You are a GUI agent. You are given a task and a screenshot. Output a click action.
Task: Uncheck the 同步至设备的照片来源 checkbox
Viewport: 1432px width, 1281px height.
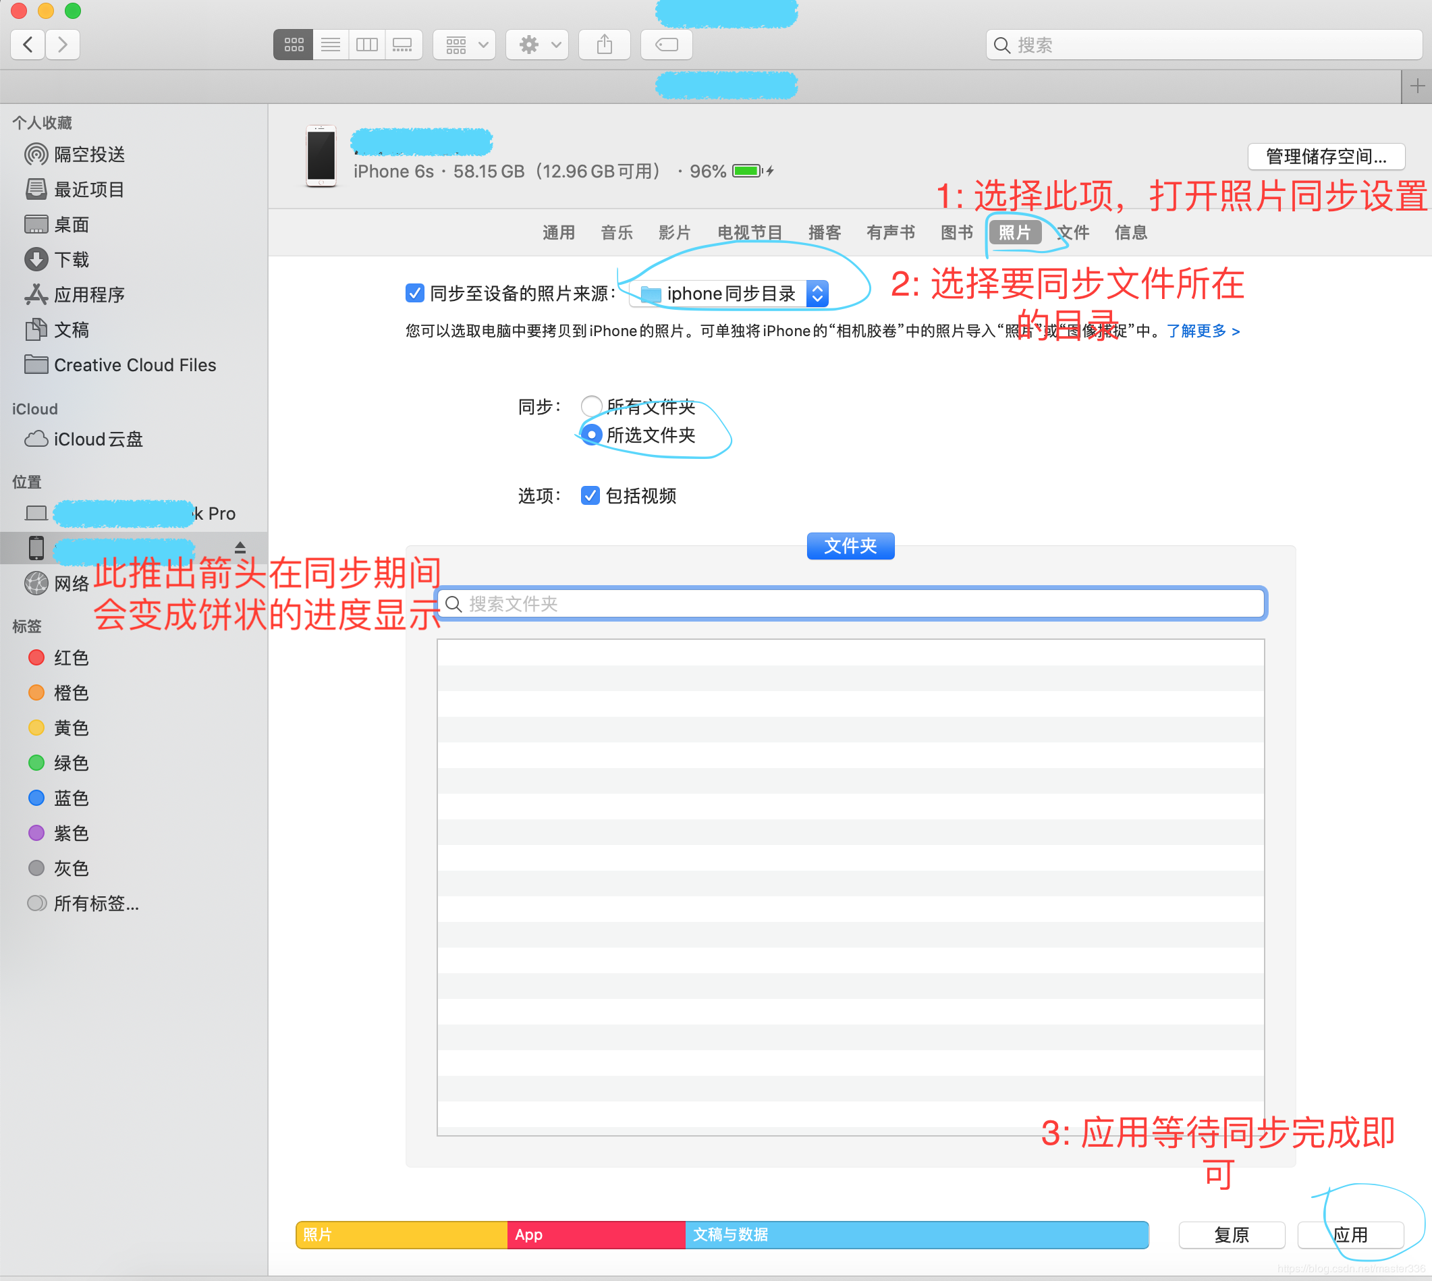(414, 293)
